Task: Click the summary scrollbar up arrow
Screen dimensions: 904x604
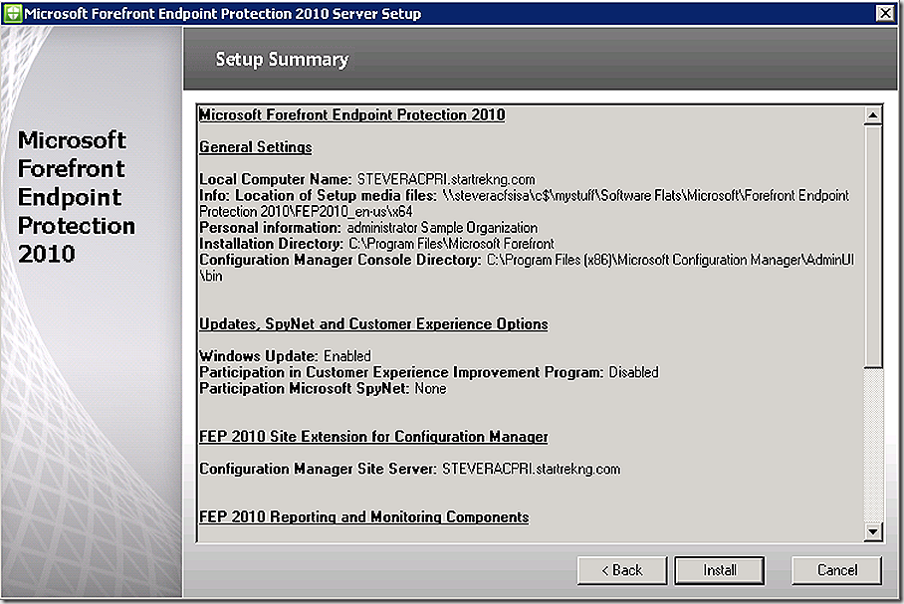Action: [873, 115]
